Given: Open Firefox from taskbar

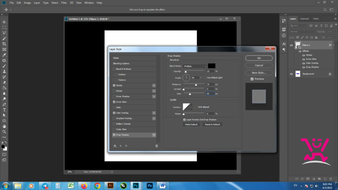Looking at the screenshot, I should 84,186.
